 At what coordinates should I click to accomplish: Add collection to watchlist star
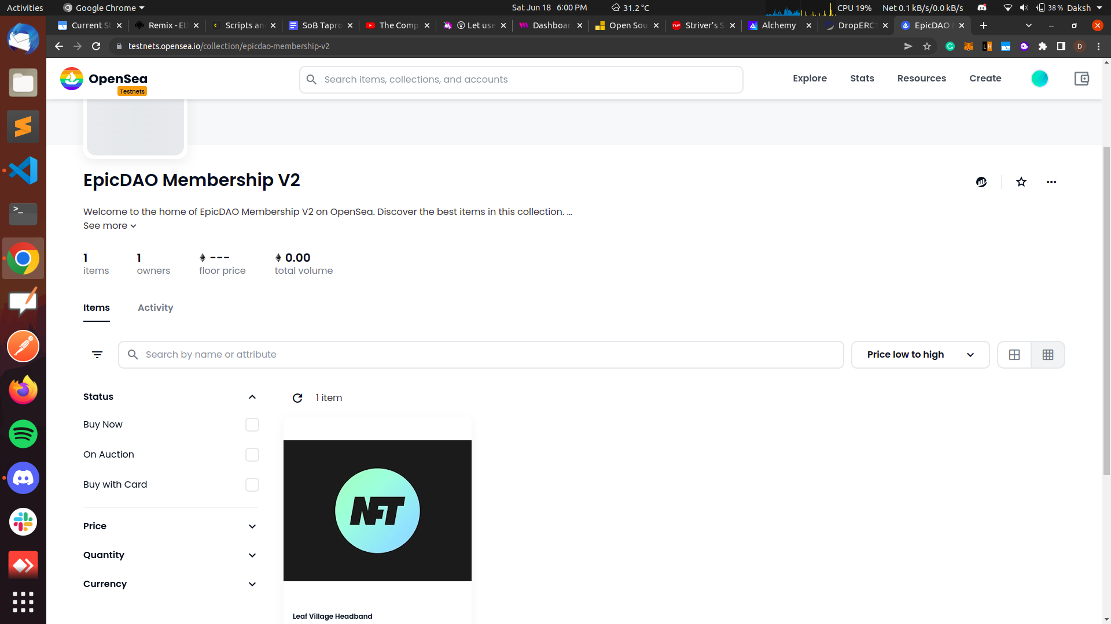coord(1021,182)
